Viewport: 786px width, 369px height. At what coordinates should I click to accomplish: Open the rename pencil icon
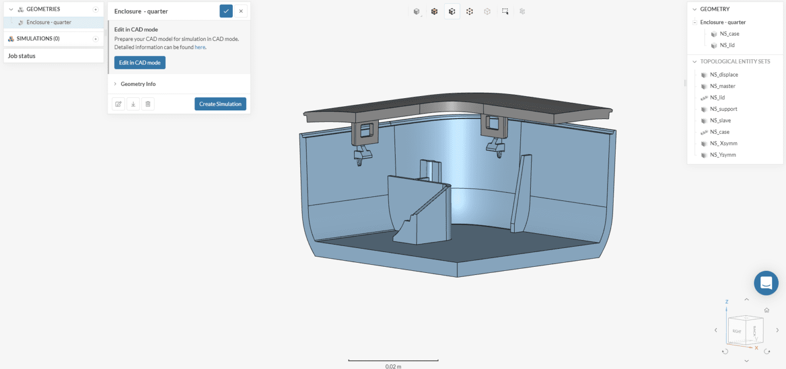click(118, 104)
